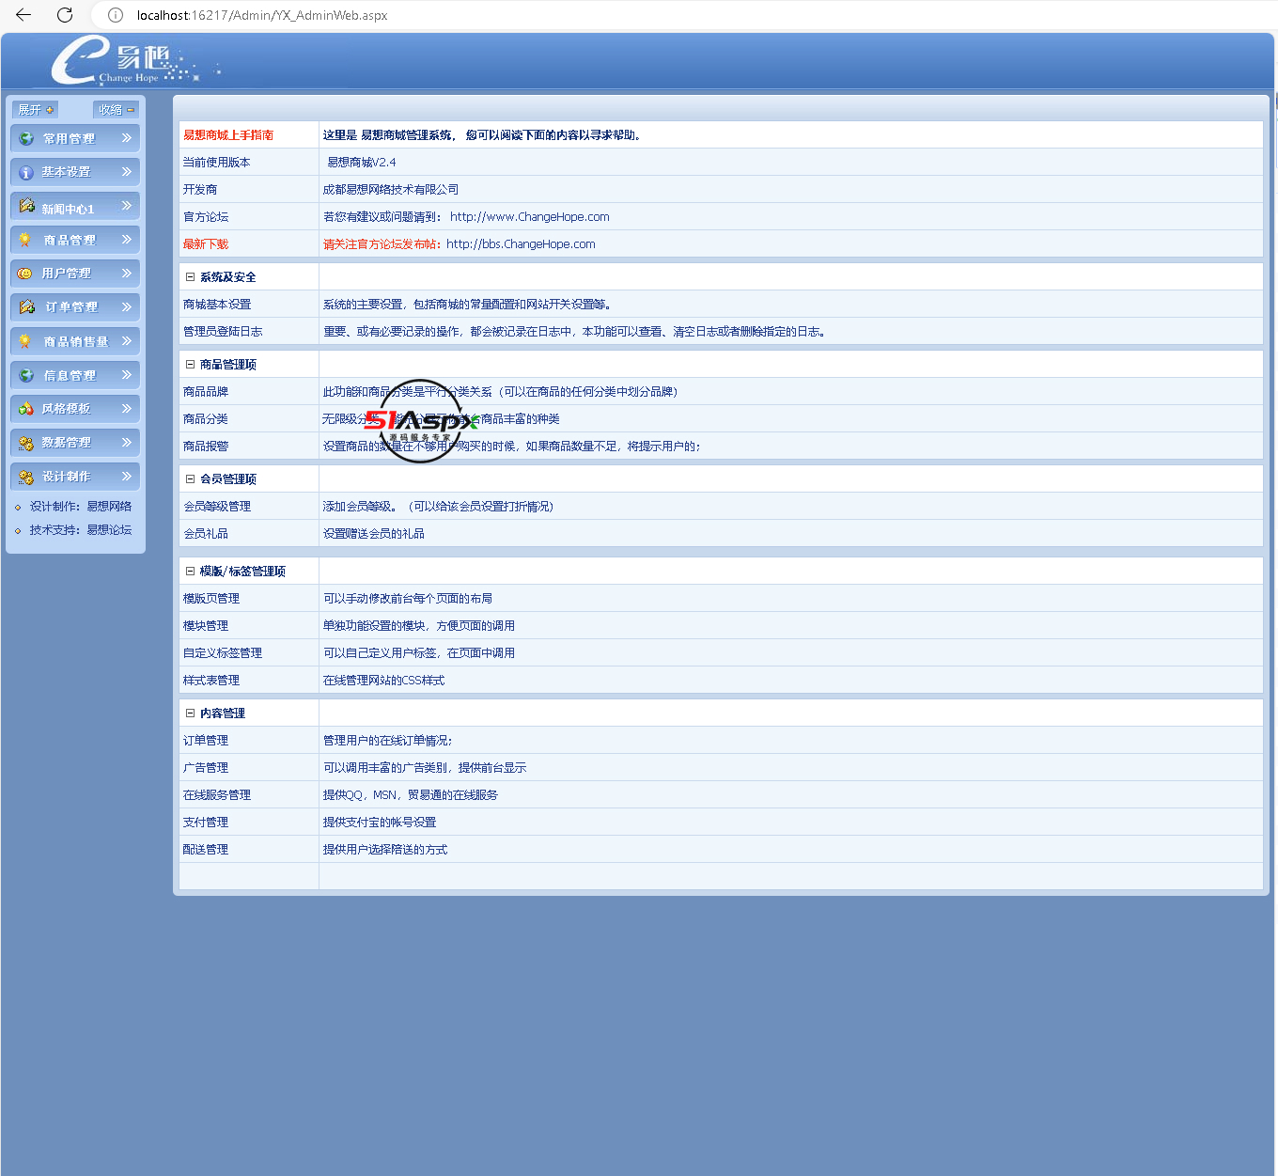The height and width of the screenshot is (1176, 1278).
Task: Click the 易想商城上手指南 heading text
Action: coord(228,135)
